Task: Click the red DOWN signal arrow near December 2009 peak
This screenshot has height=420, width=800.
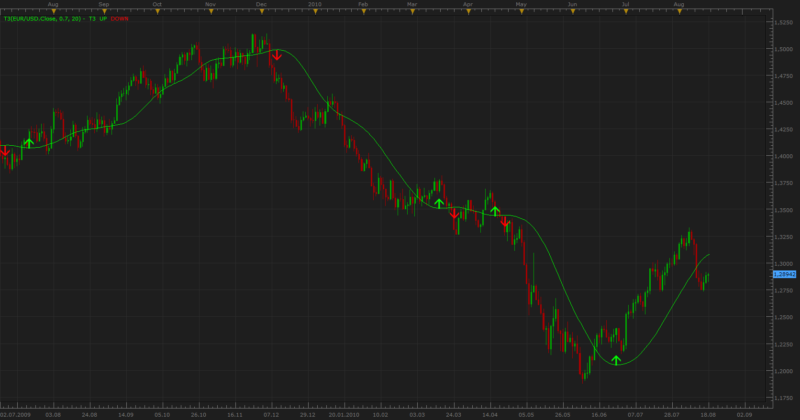Action: pos(277,55)
